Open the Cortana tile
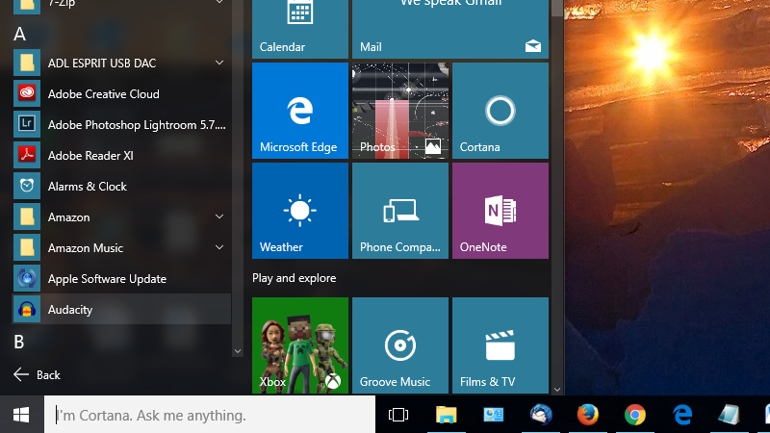This screenshot has height=433, width=770. coord(500,111)
